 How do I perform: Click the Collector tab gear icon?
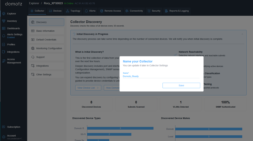(x=32, y=11)
